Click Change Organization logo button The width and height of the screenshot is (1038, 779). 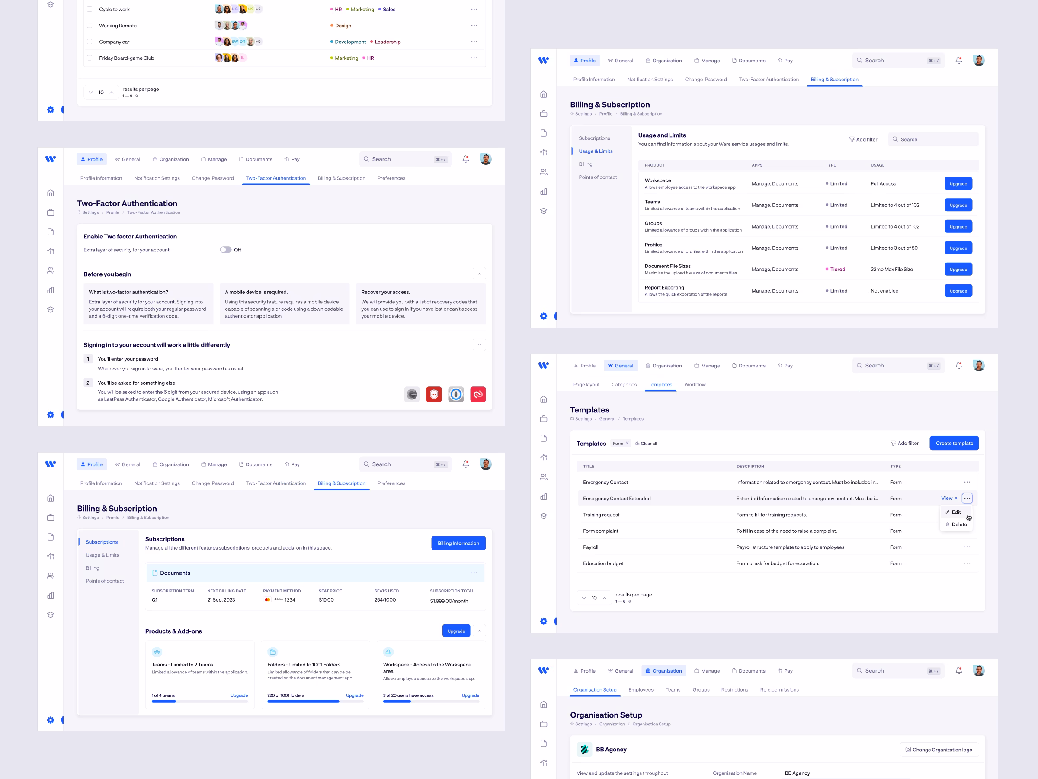coord(939,750)
